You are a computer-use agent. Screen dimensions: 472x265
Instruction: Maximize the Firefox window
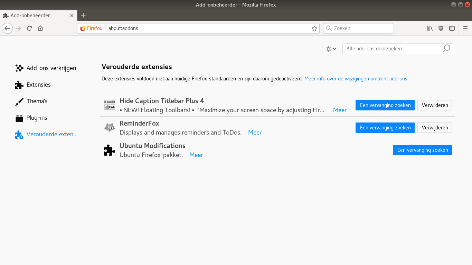(x=461, y=5)
